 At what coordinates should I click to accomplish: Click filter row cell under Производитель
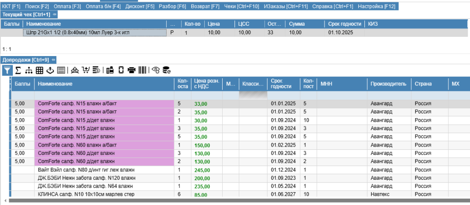click(x=389, y=96)
